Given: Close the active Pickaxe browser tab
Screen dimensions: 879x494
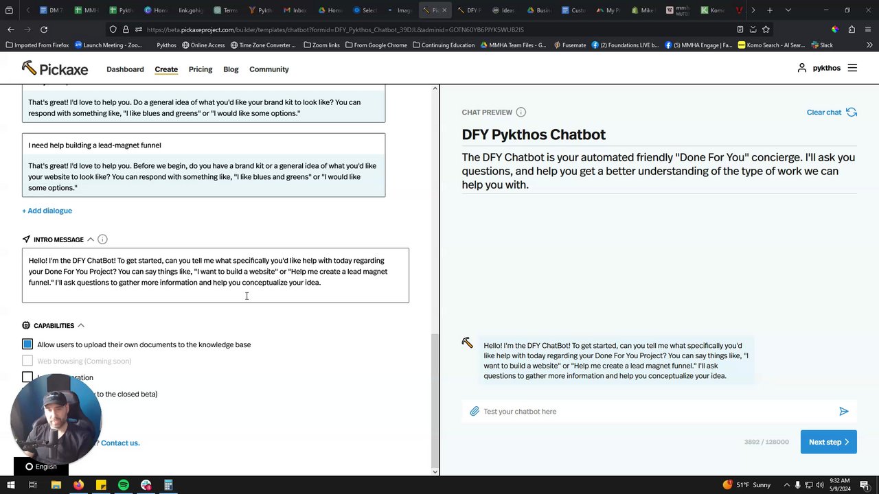Looking at the screenshot, I should pyautogui.click(x=444, y=10).
